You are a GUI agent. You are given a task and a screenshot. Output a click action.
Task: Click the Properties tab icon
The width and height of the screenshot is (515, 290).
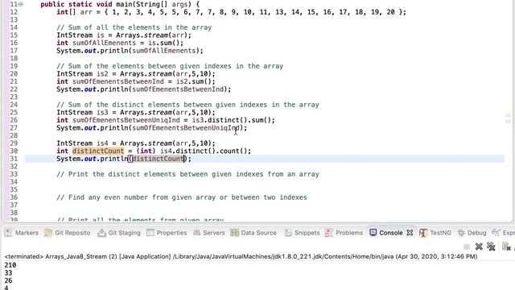tap(150, 233)
